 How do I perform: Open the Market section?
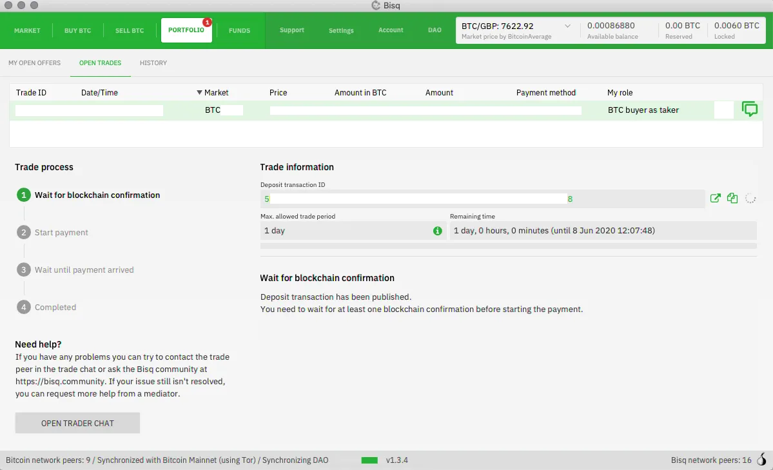pyautogui.click(x=27, y=30)
